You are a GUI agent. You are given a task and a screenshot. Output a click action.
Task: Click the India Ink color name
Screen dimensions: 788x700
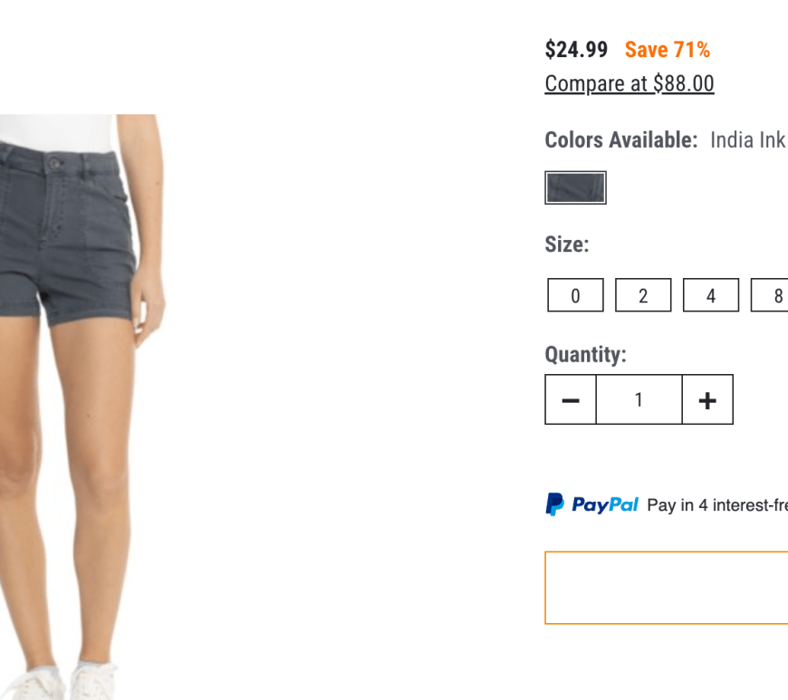pos(747,140)
